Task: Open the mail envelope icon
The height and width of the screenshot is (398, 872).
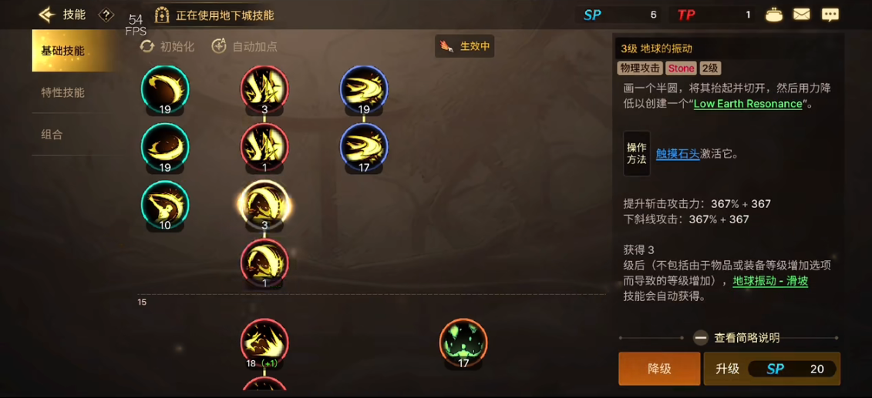Action: (x=801, y=15)
